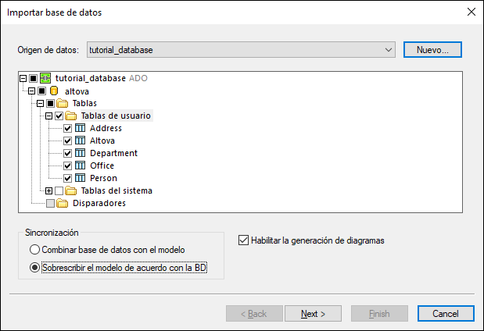Click the Department table icon

[80, 153]
